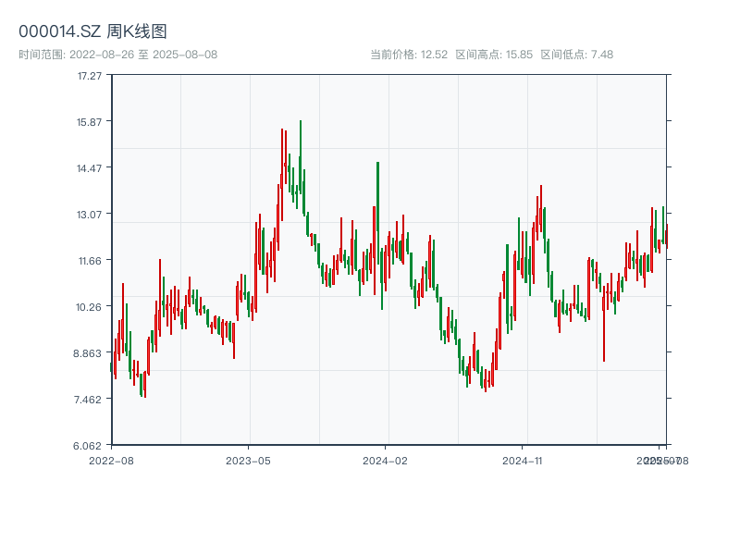Select the y-axis label 11.66
This screenshot has height=555, width=740.
90,261
